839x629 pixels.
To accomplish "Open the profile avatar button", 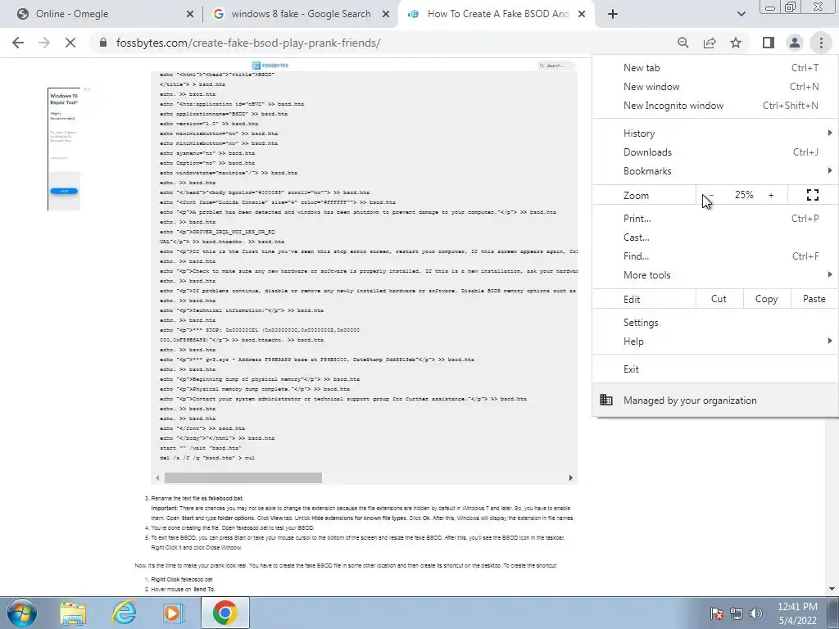I will [x=795, y=43].
